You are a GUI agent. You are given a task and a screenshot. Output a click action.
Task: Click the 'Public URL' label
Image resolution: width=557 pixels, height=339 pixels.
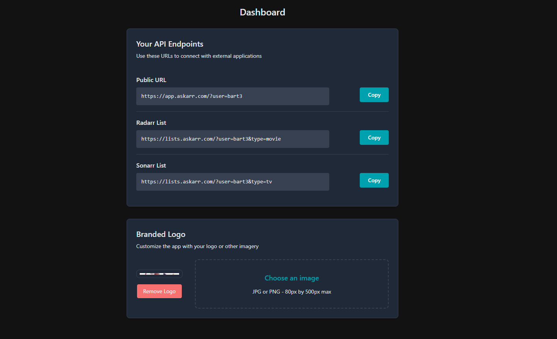click(151, 80)
